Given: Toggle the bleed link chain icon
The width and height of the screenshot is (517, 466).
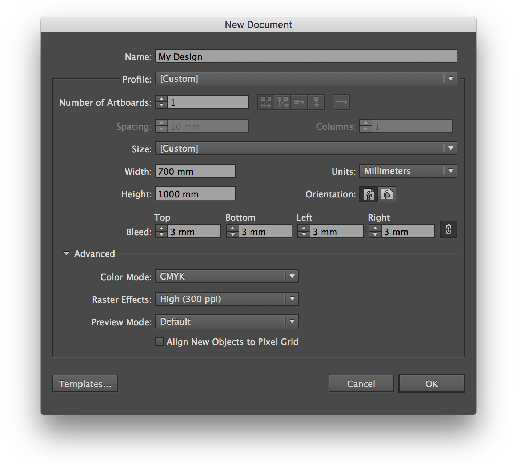Looking at the screenshot, I should pyautogui.click(x=448, y=230).
